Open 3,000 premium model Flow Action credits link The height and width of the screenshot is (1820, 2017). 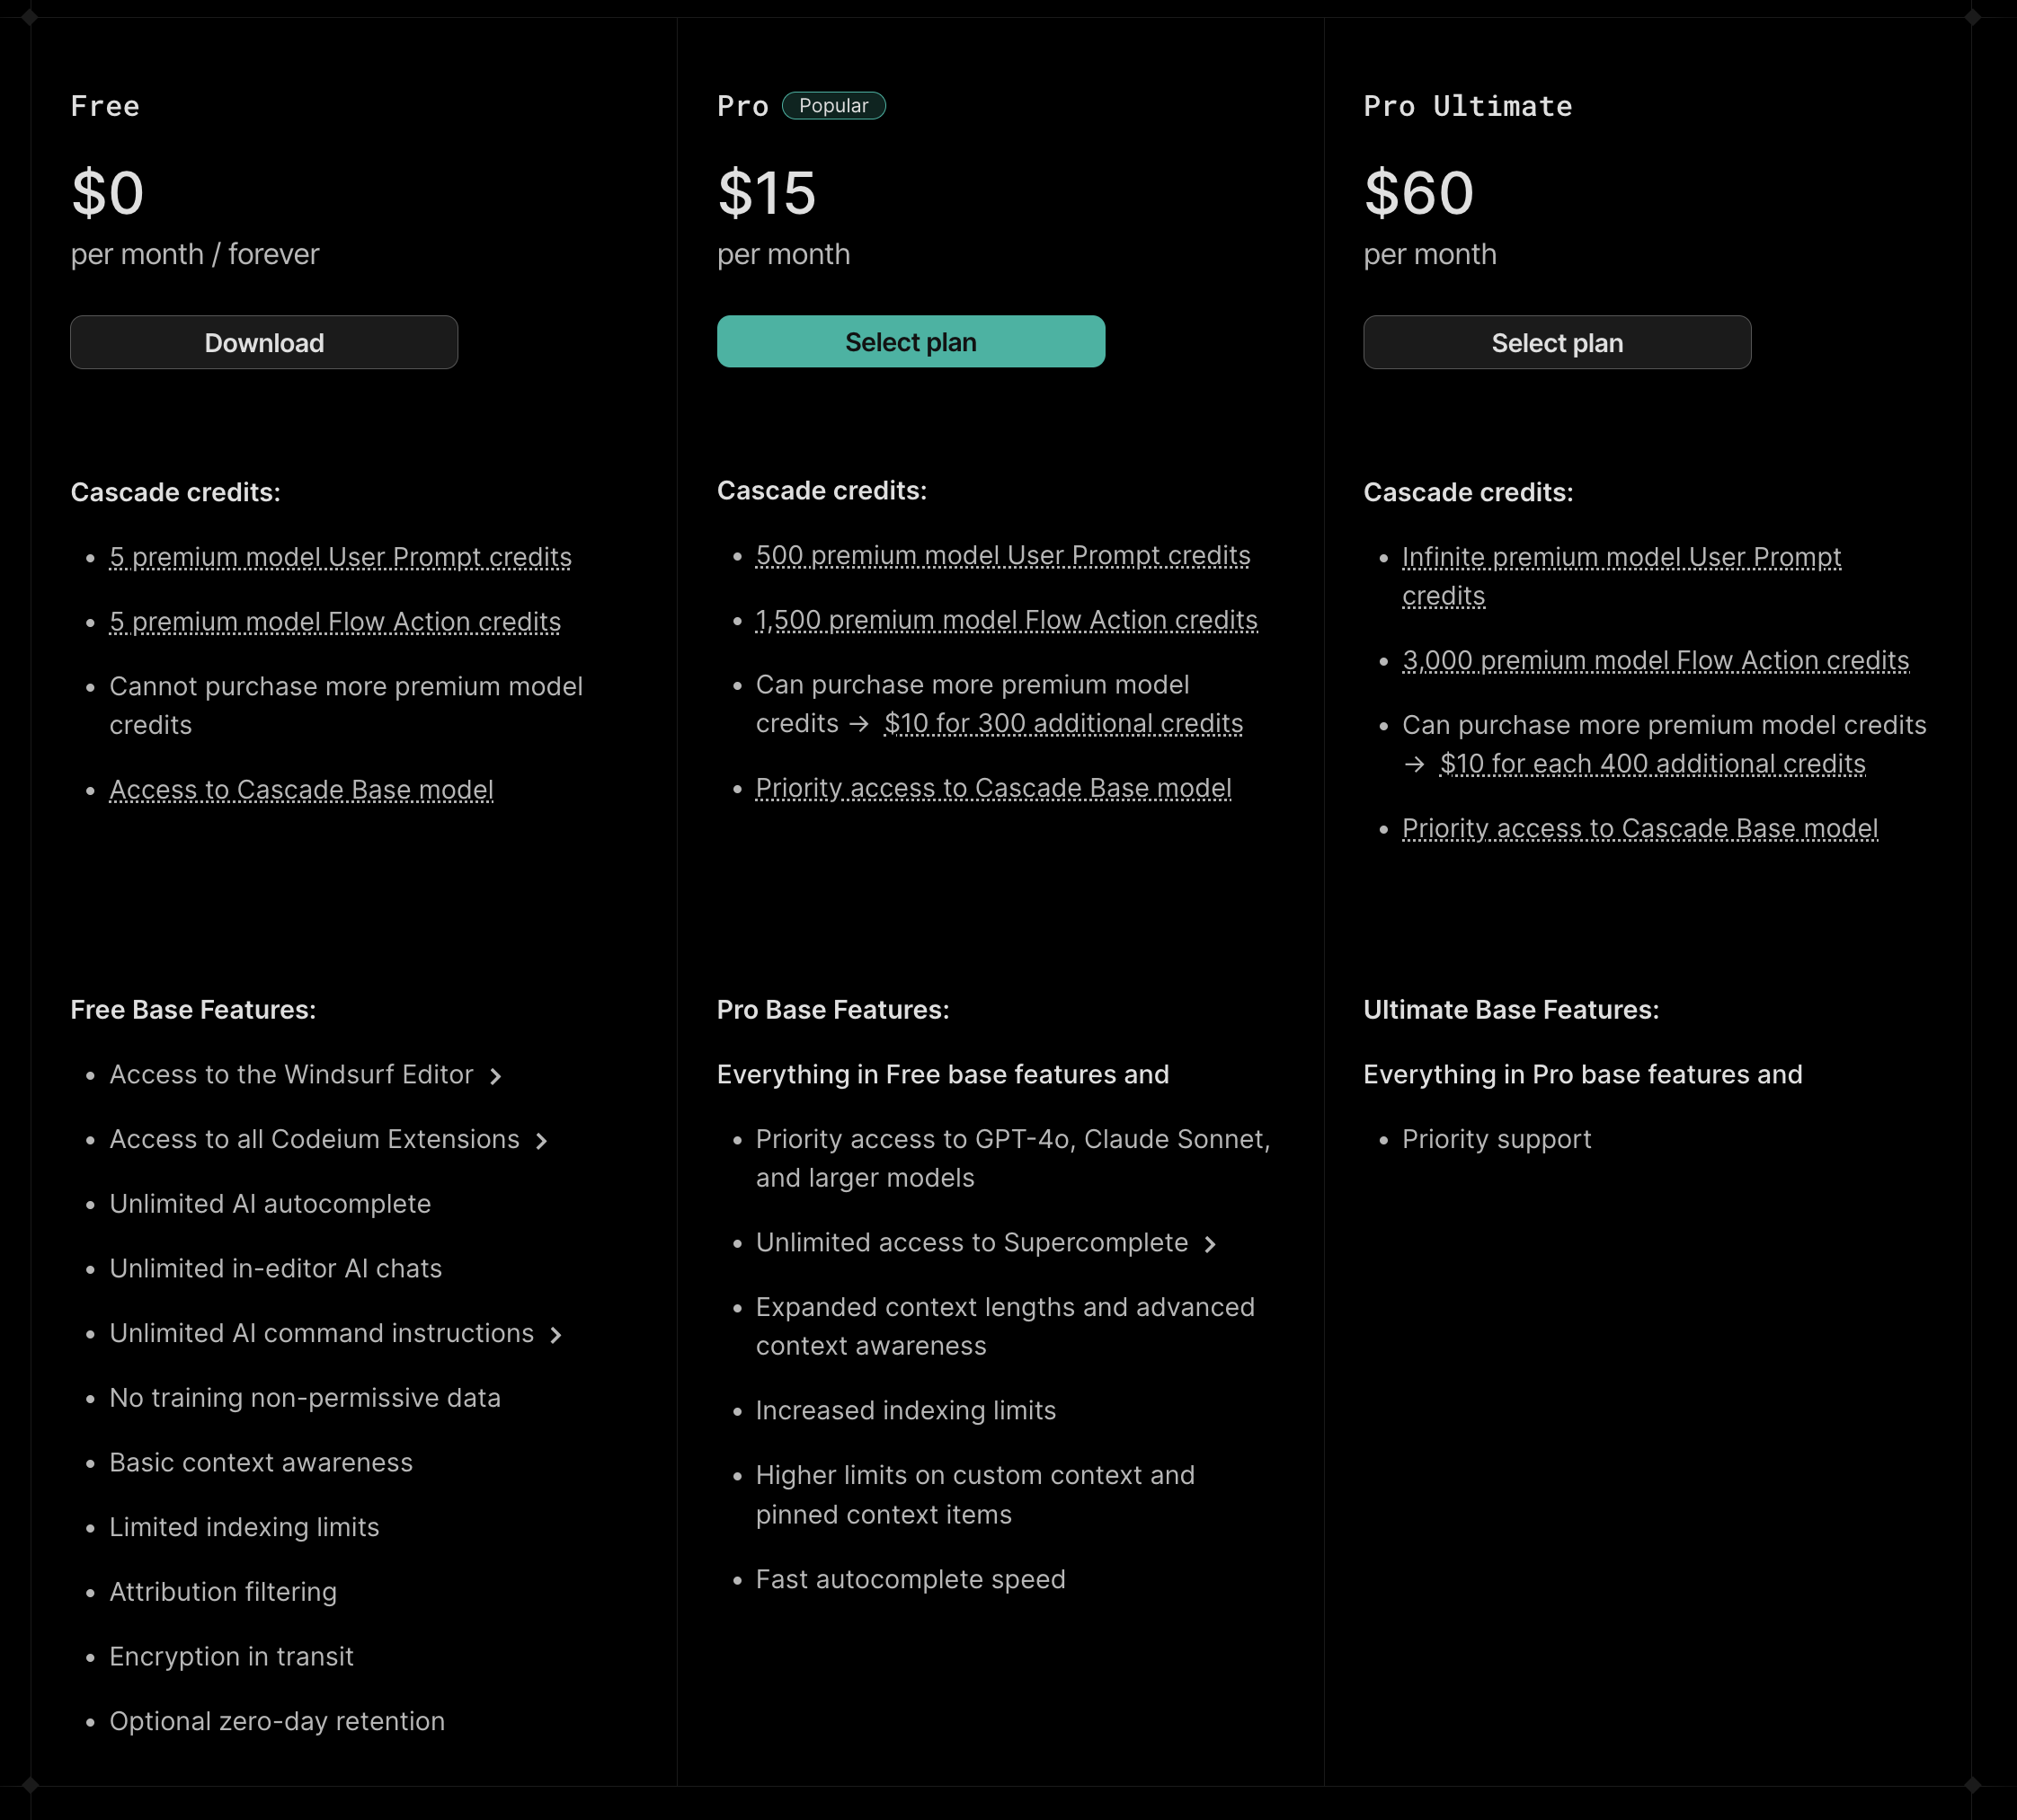1656,661
